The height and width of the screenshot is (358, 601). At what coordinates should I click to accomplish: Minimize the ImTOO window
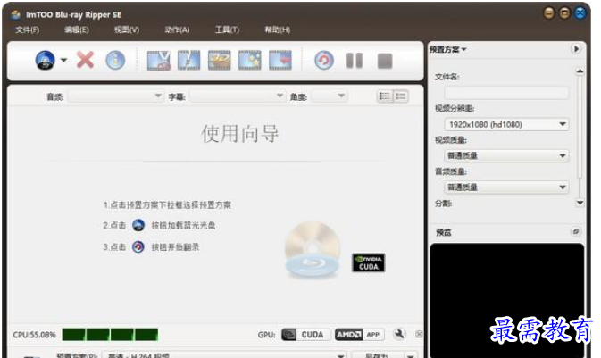[549, 13]
